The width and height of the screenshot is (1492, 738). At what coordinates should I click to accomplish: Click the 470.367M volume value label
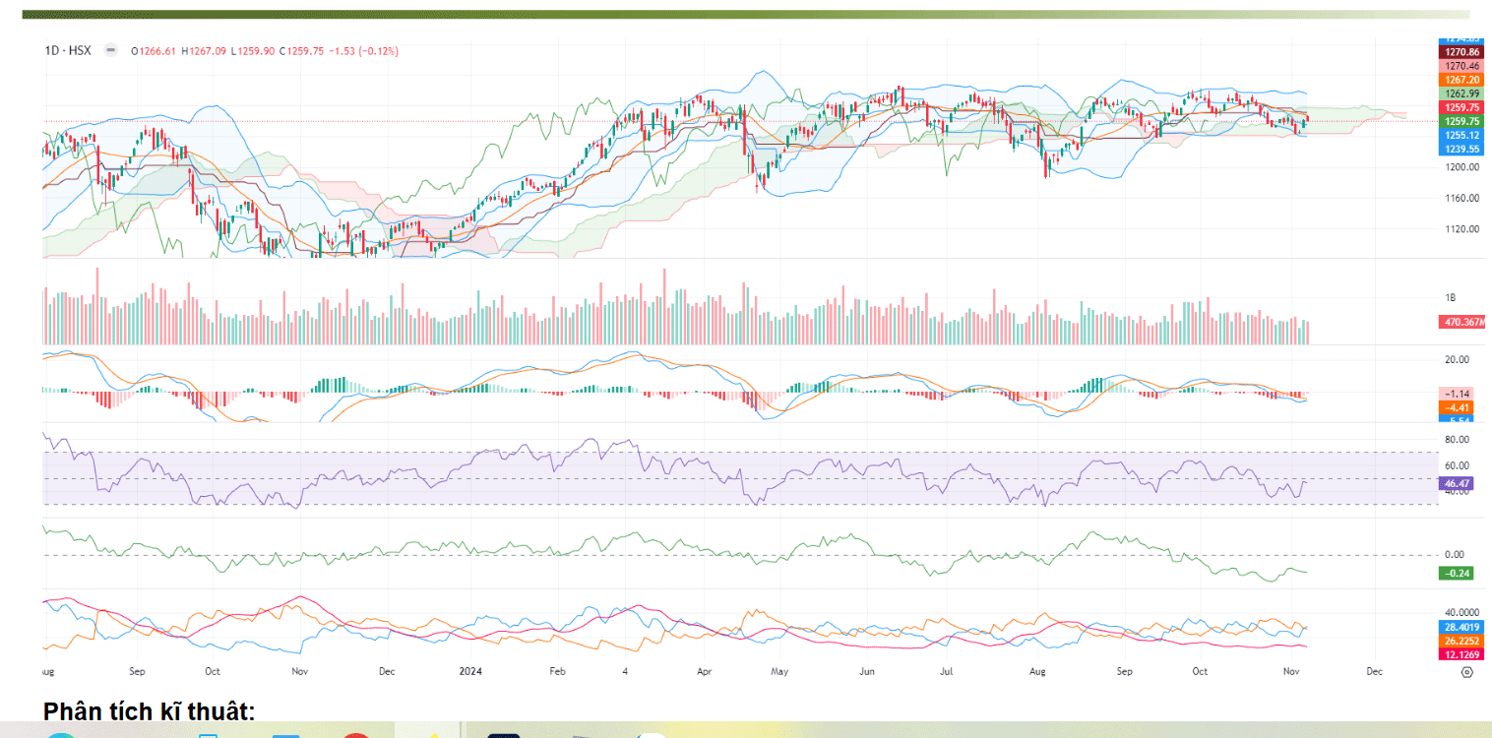1463,322
